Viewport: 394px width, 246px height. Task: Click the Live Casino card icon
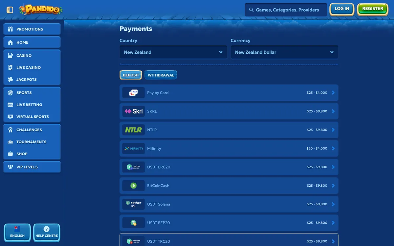click(x=10, y=68)
